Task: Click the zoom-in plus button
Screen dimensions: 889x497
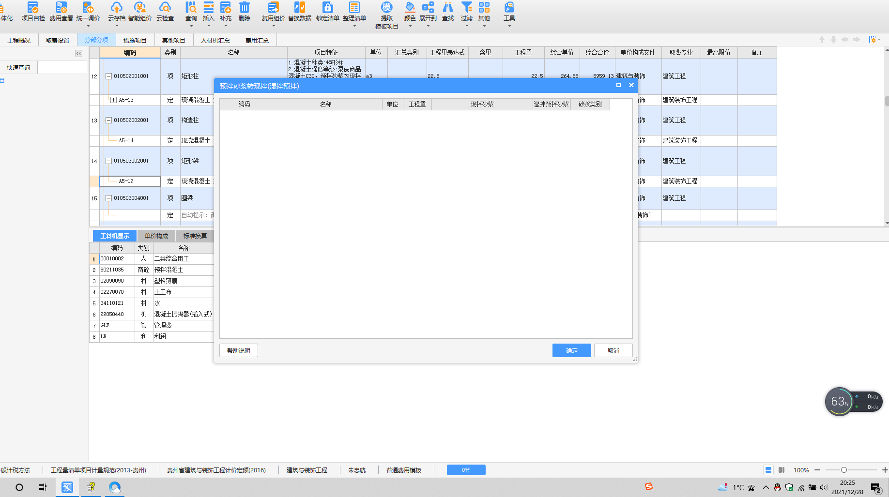Action: coord(885,470)
